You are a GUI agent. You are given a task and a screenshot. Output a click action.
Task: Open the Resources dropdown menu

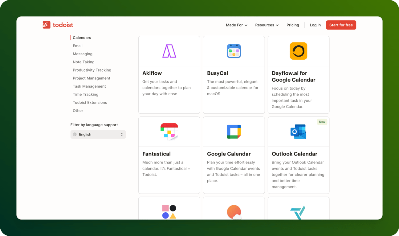(267, 25)
